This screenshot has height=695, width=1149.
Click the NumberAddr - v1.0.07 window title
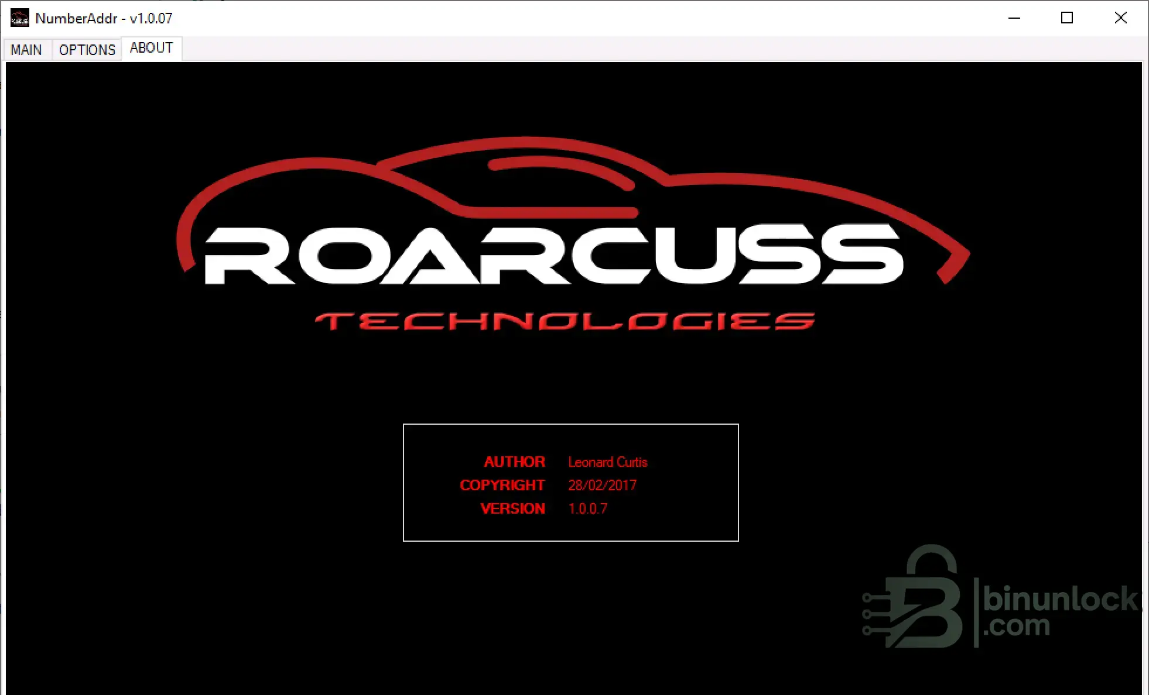pyautogui.click(x=104, y=19)
